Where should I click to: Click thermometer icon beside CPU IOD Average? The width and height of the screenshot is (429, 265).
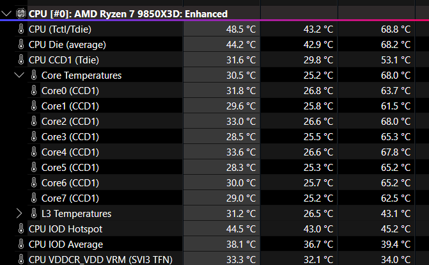[21, 244]
